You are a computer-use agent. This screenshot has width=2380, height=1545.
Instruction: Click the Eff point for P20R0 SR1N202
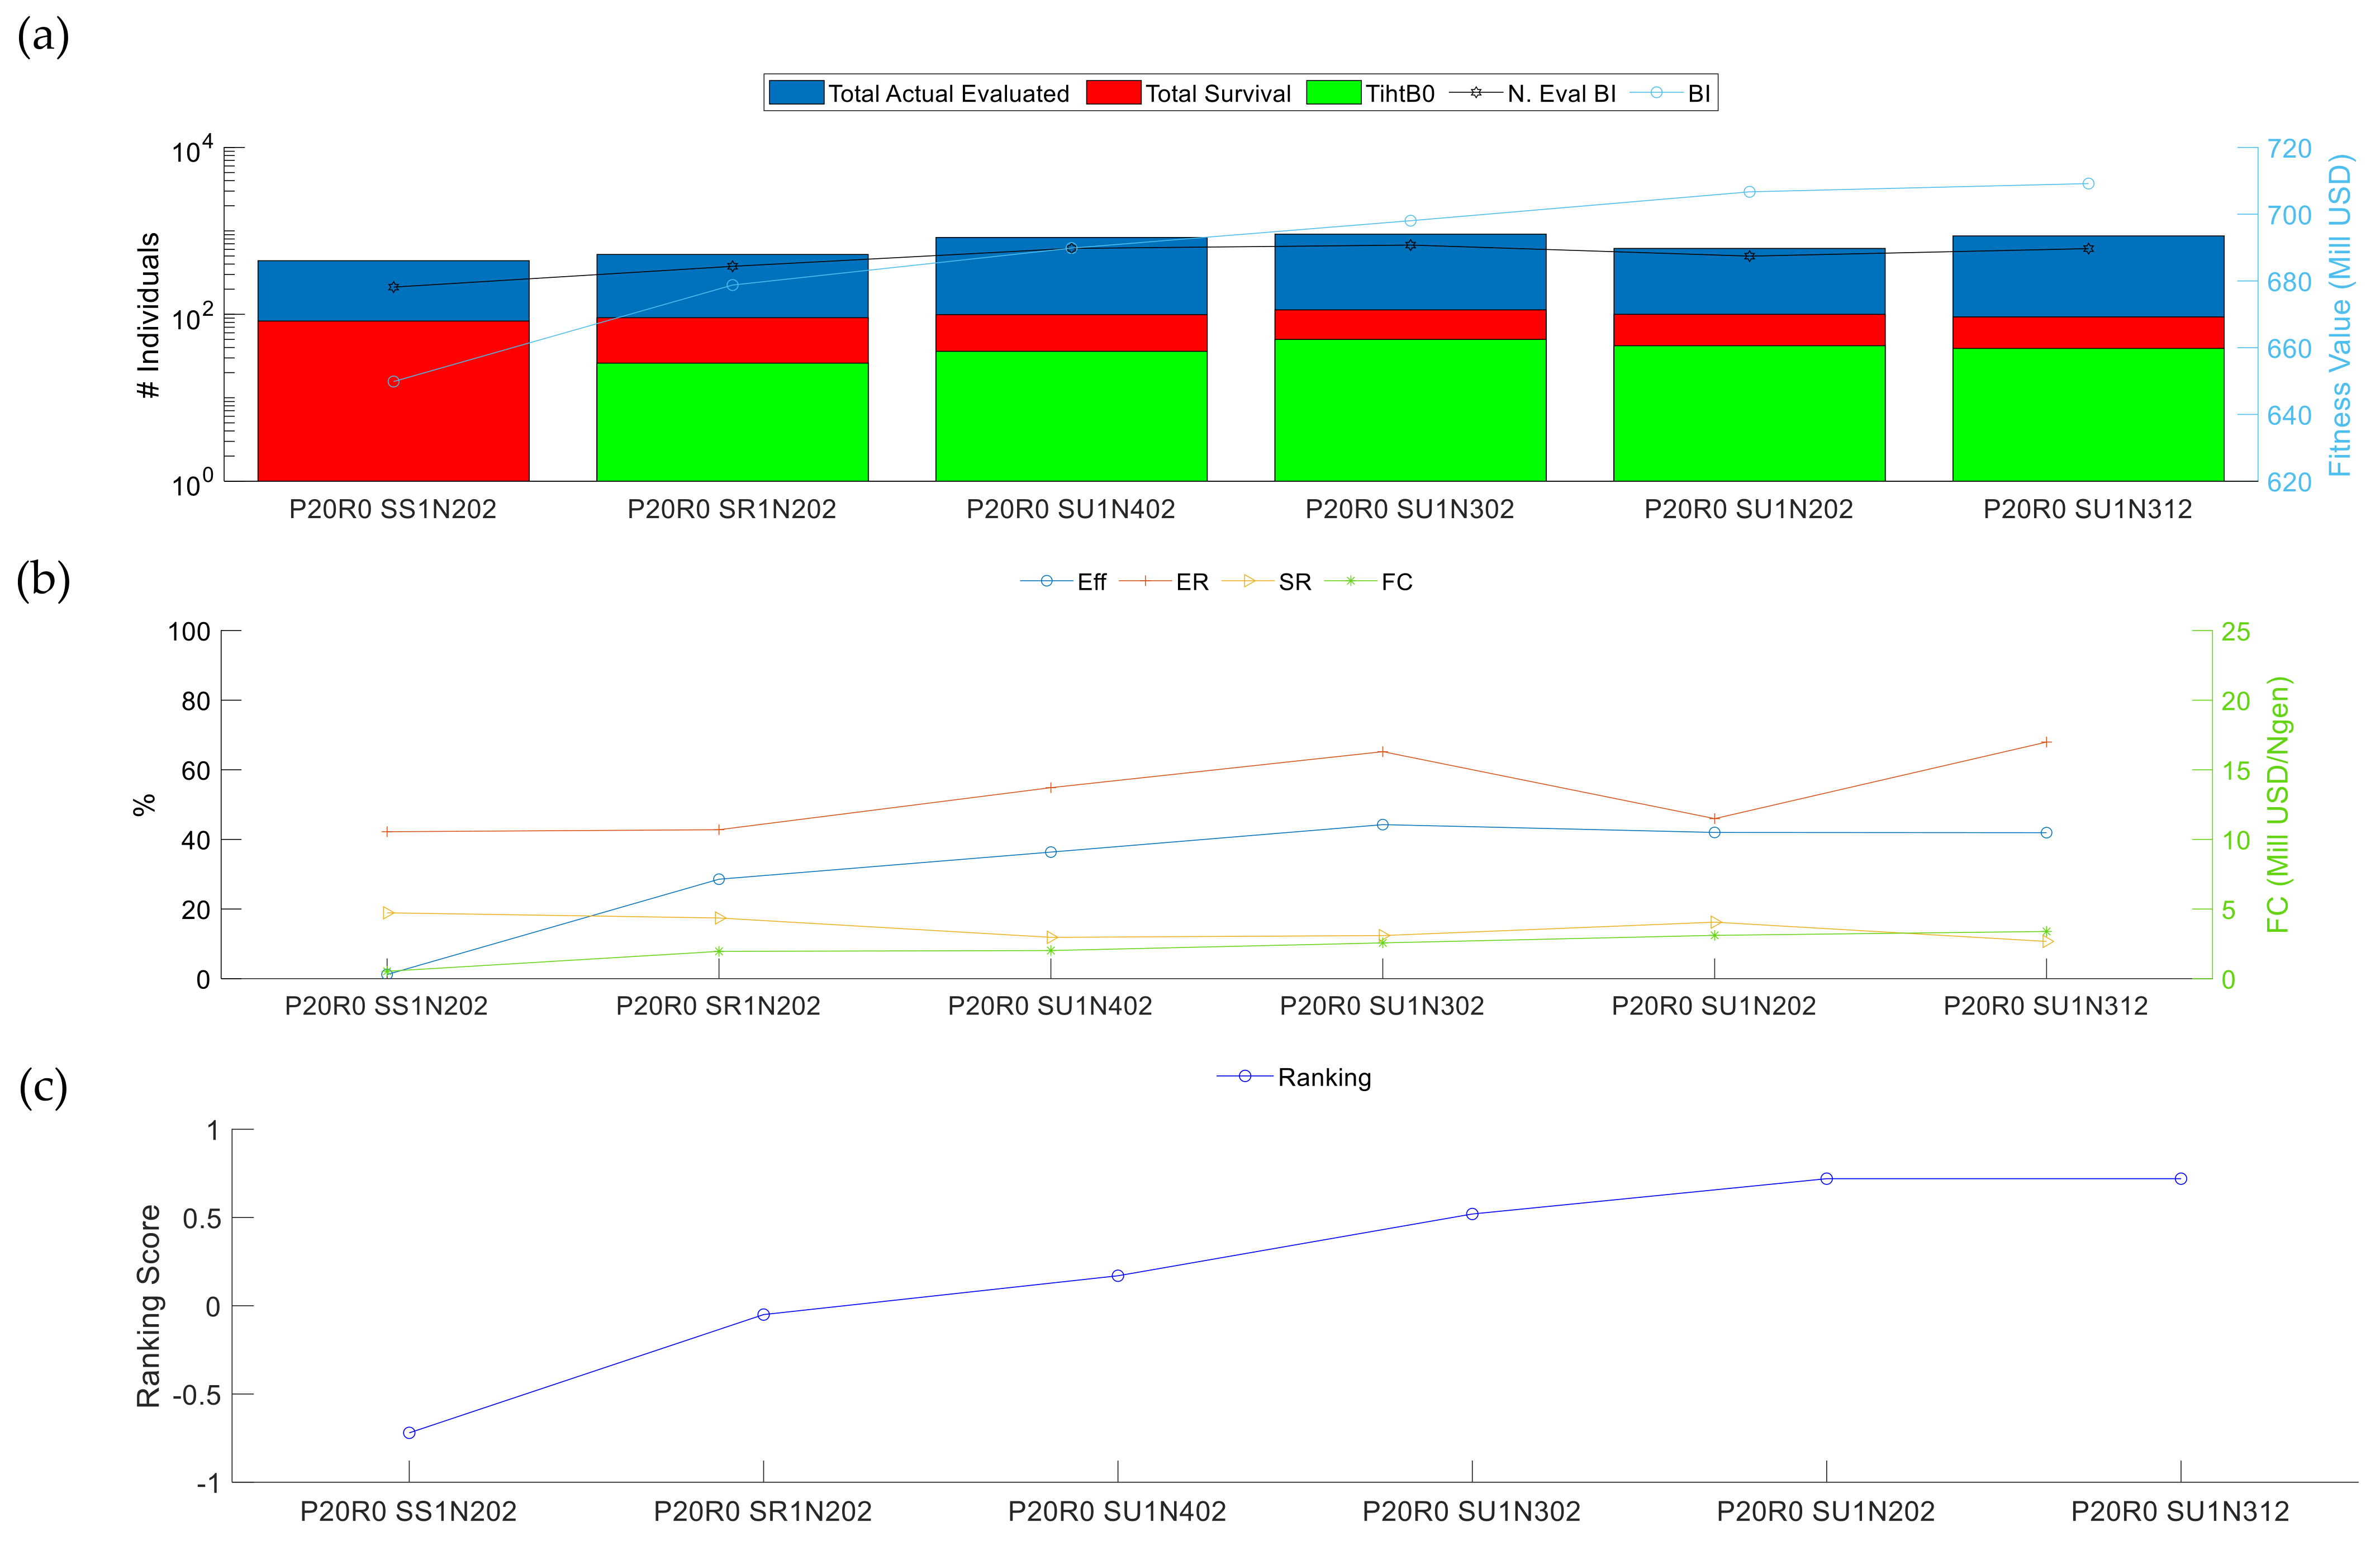719,879
